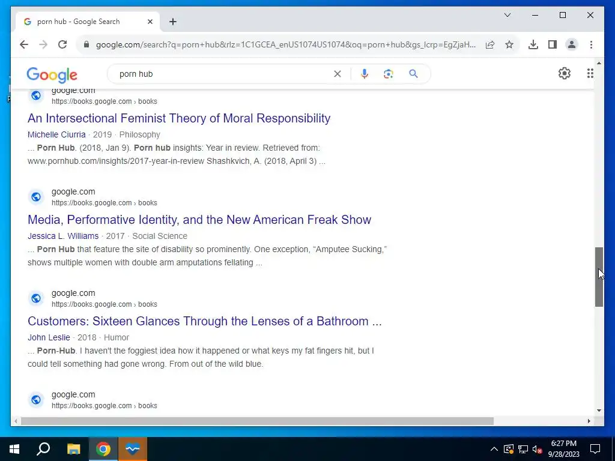This screenshot has width=615, height=461.
Task: Open network status tray icon
Action: click(523, 449)
